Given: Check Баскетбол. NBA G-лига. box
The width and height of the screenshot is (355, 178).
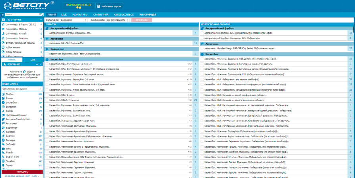Looking at the screenshot, I should point(47,95).
